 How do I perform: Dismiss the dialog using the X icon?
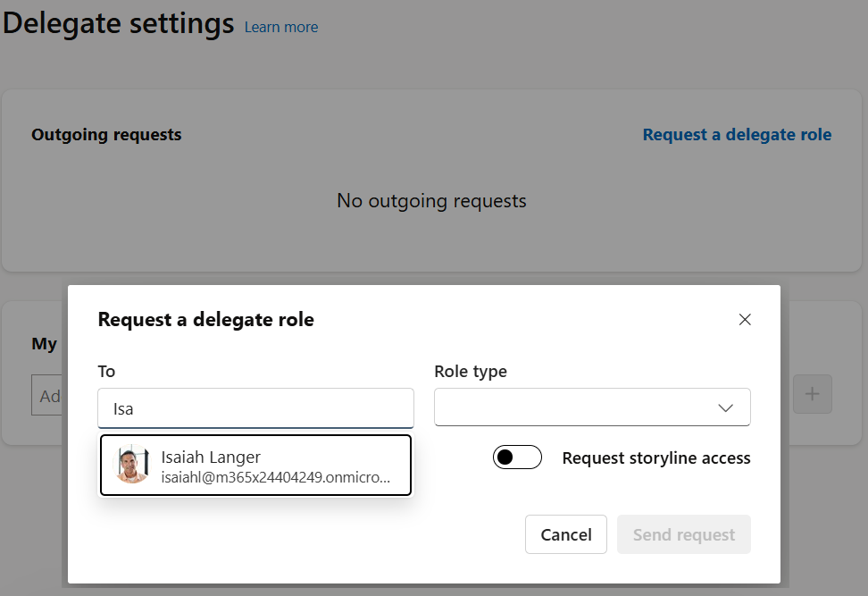tap(745, 319)
